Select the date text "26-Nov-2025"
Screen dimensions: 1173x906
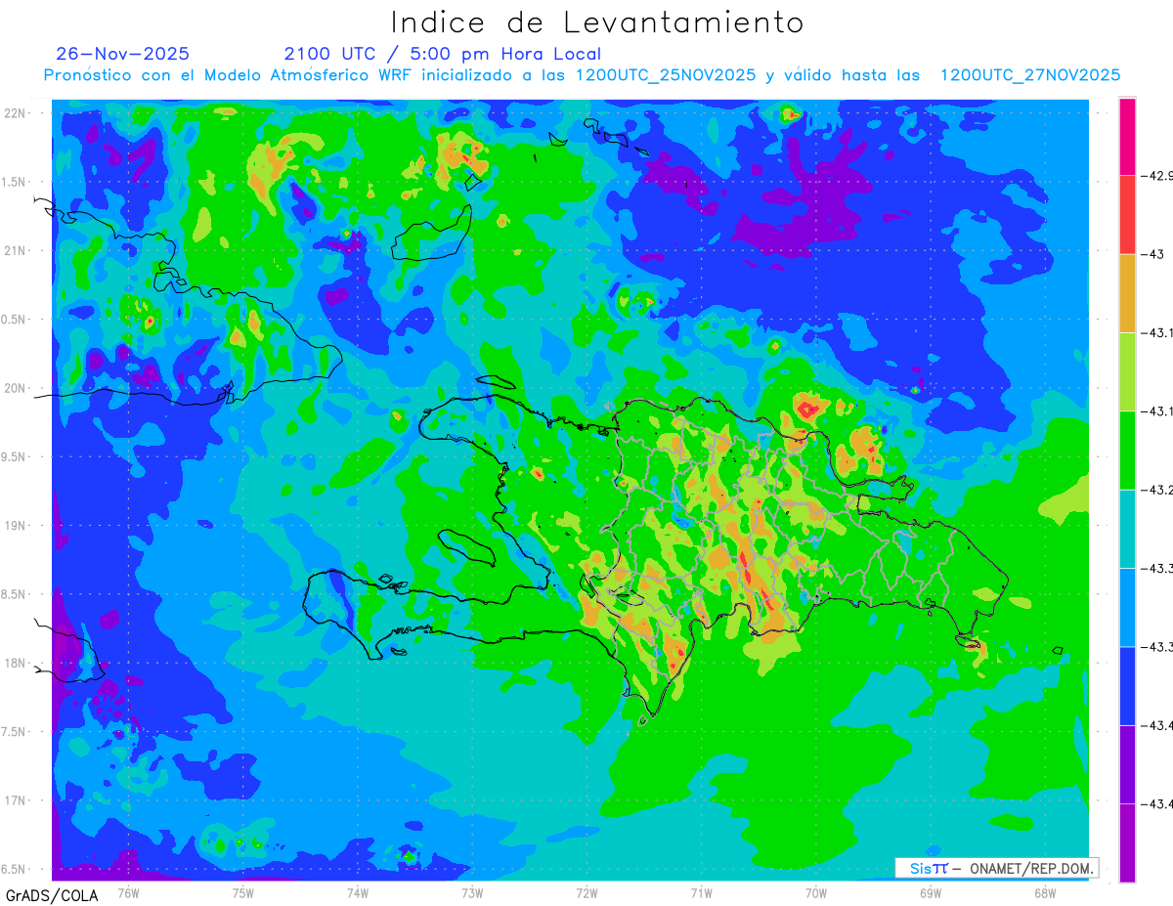pos(123,54)
